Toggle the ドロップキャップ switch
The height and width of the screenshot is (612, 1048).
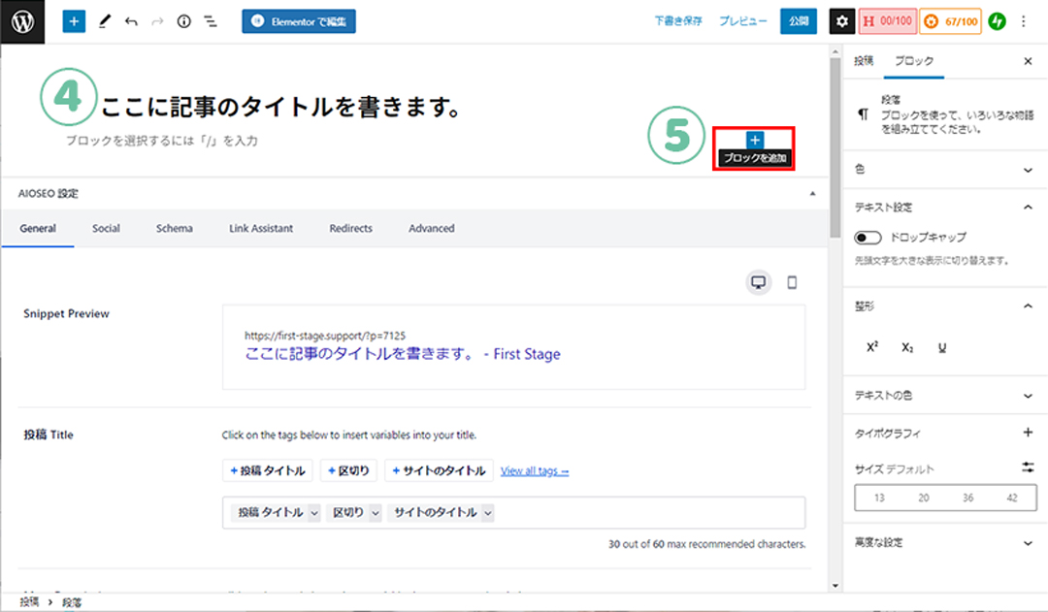(868, 238)
